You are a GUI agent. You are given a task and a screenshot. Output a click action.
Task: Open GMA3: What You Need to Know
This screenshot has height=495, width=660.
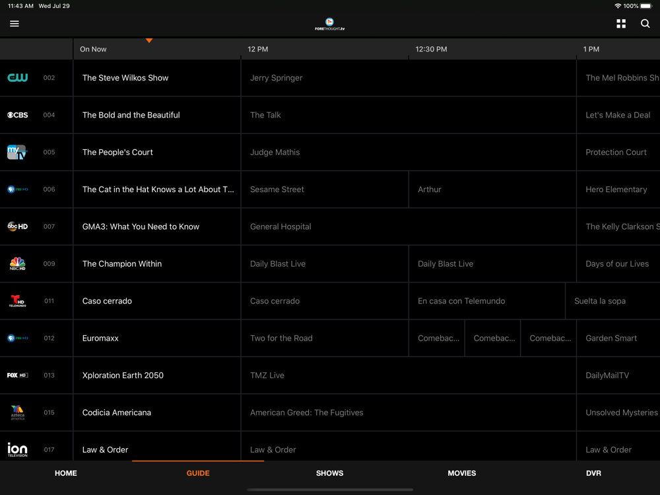pyautogui.click(x=157, y=226)
